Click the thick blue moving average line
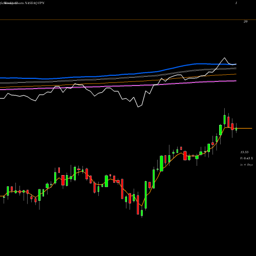This screenshot has height=256, width=256. pyautogui.click(x=118, y=75)
